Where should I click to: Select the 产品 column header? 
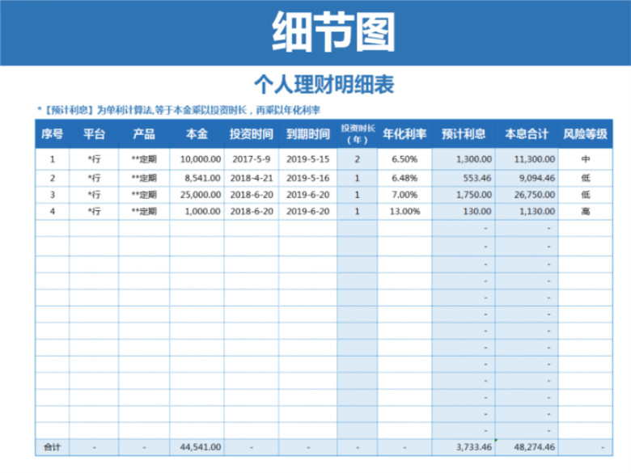click(x=144, y=134)
